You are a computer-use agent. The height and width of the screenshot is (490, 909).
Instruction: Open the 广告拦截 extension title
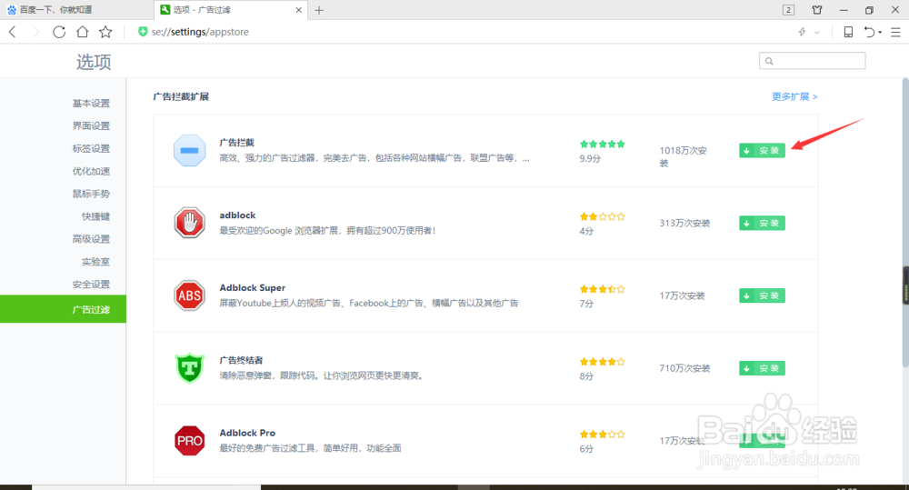[x=236, y=143]
